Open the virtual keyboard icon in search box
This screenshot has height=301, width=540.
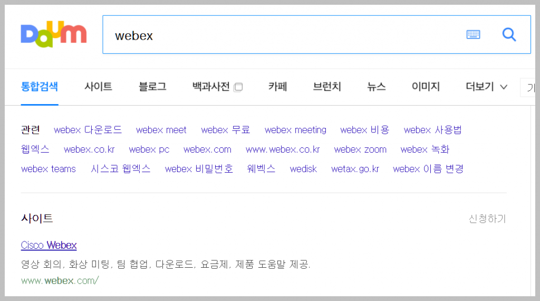[x=473, y=34]
